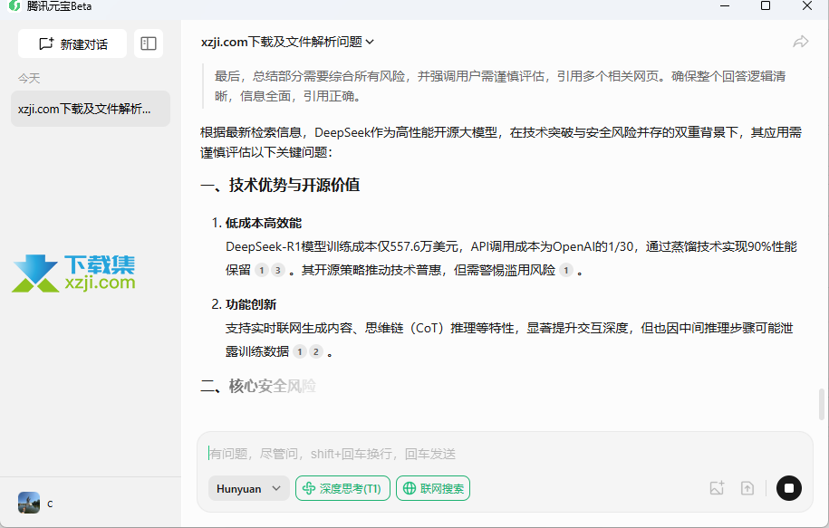Click the add image icon

(717, 488)
